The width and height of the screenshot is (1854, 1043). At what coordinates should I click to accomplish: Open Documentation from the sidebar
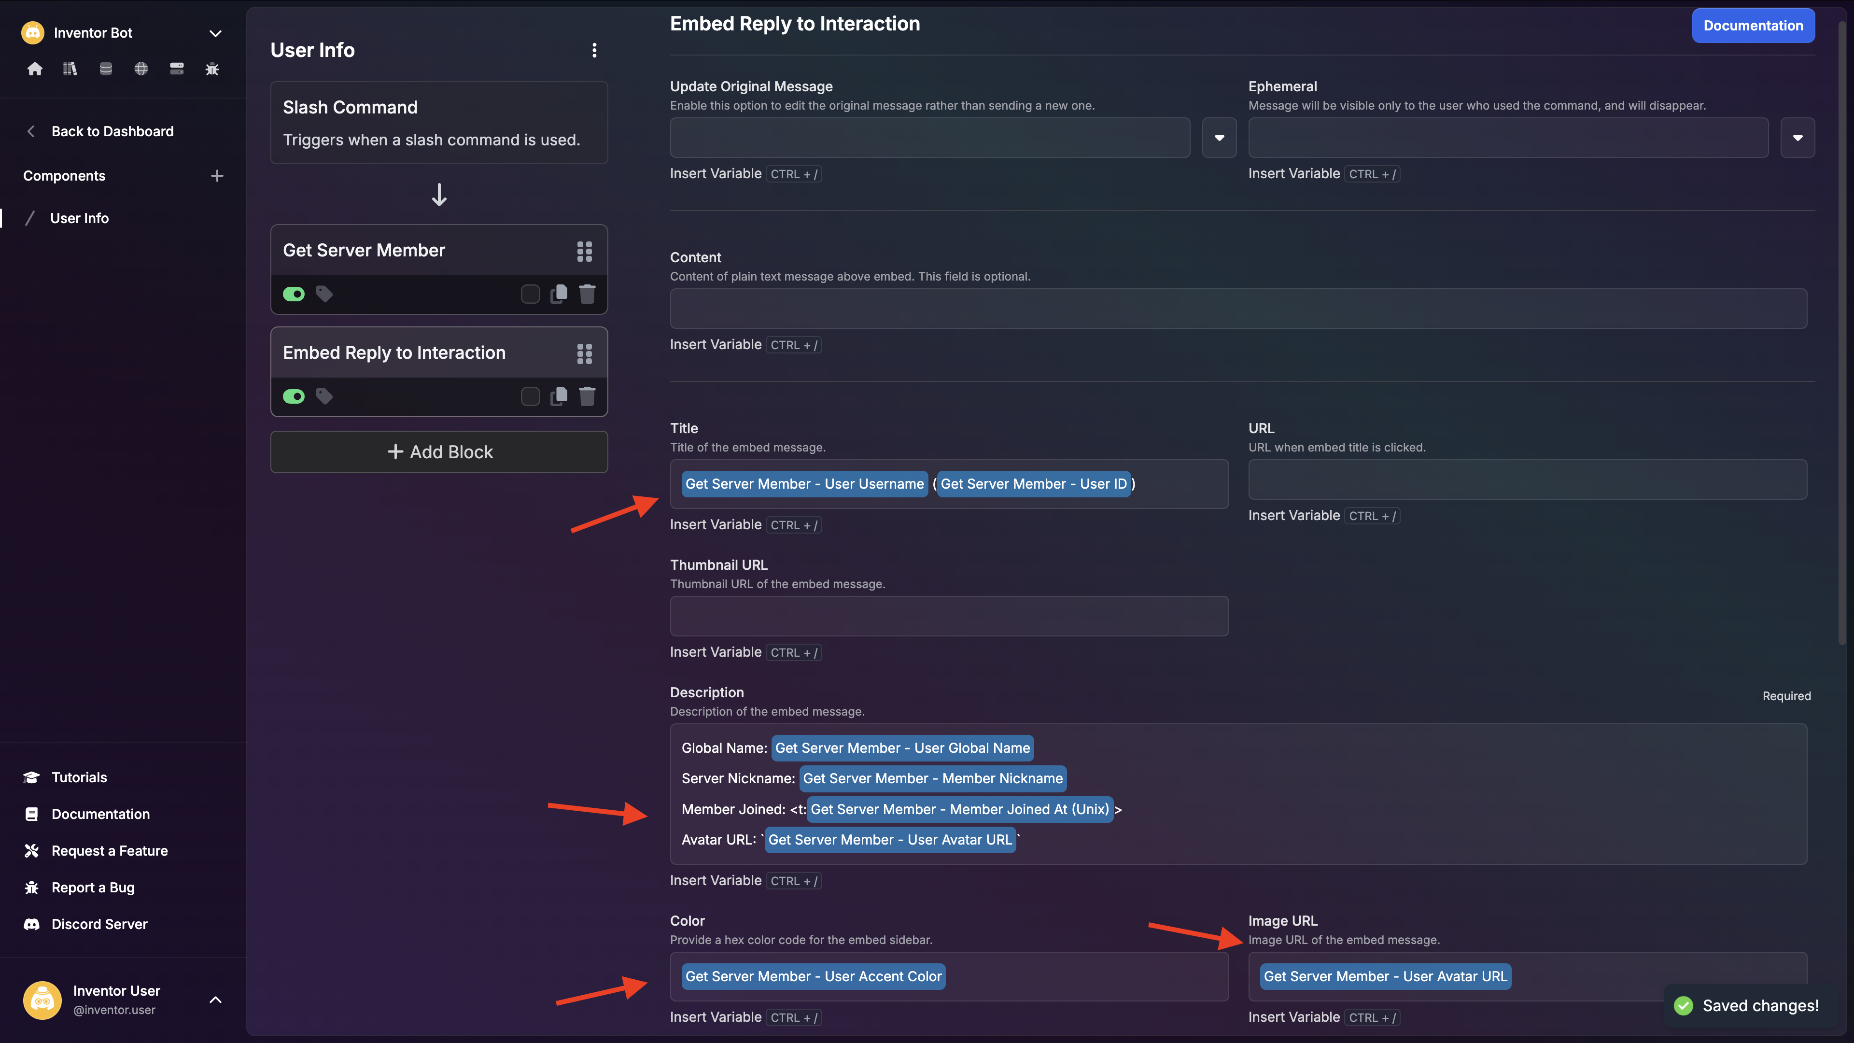(101, 814)
